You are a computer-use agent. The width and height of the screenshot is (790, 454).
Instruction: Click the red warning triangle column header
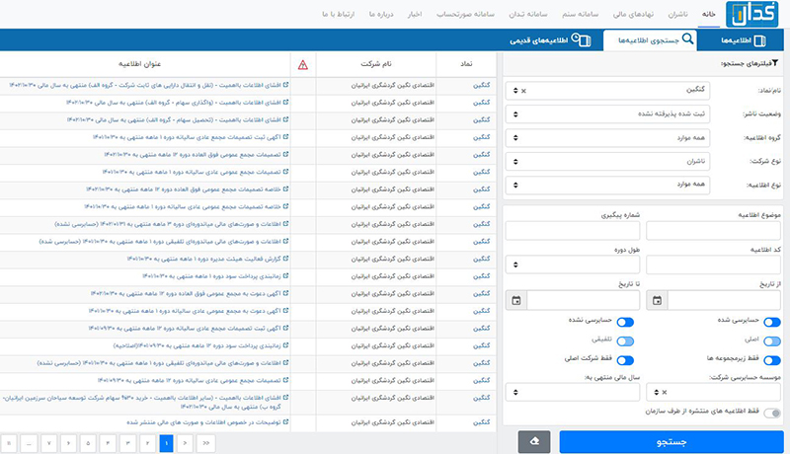(x=302, y=65)
